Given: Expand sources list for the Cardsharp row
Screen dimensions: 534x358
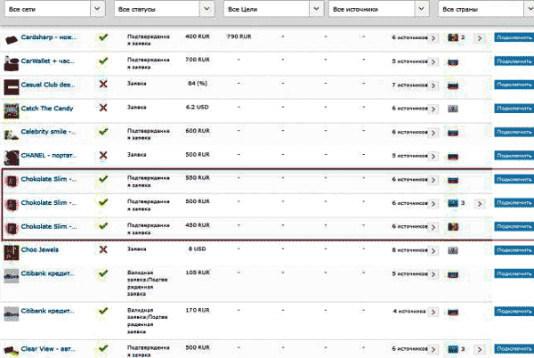Looking at the screenshot, I should (433, 38).
